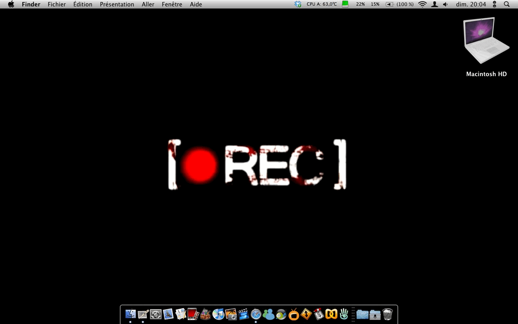518x324 pixels.
Task: Open the Aller menu
Action: coord(148,4)
